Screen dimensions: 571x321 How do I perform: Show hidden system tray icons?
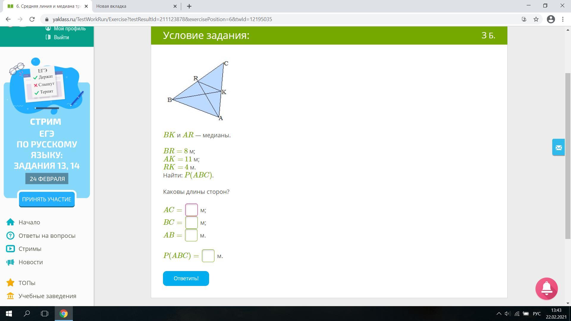click(499, 314)
